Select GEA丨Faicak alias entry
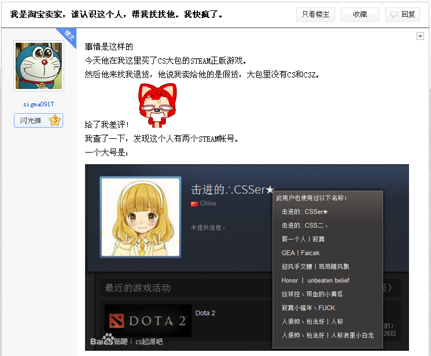The width and height of the screenshot is (431, 356). 300,253
